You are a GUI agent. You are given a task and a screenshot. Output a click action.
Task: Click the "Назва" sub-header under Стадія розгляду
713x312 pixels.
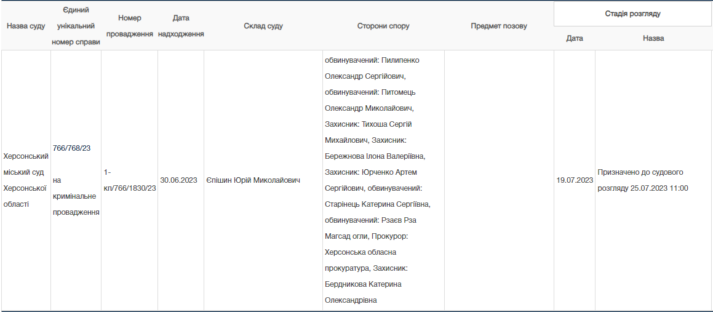pos(653,38)
